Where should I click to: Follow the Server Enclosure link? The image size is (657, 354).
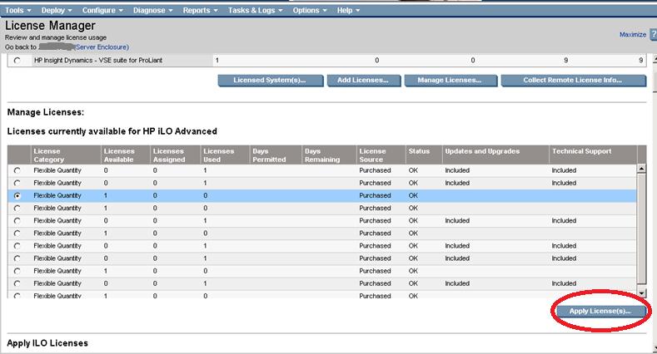click(102, 47)
